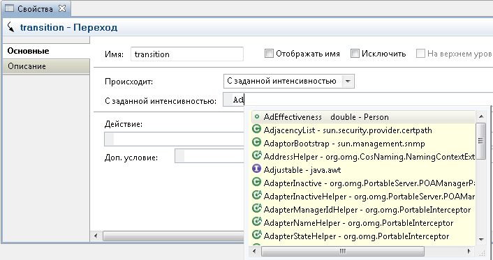Enable the Отображать имя checkbox
Viewport: 493px width, 260px height.
269,54
